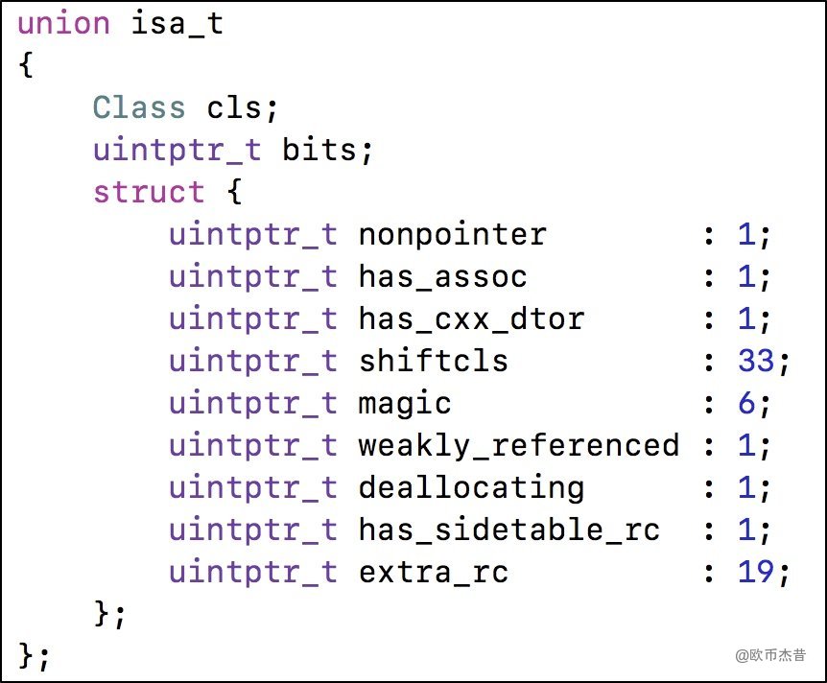
Task: Select the nonpointer field name
Action: [x=452, y=234]
